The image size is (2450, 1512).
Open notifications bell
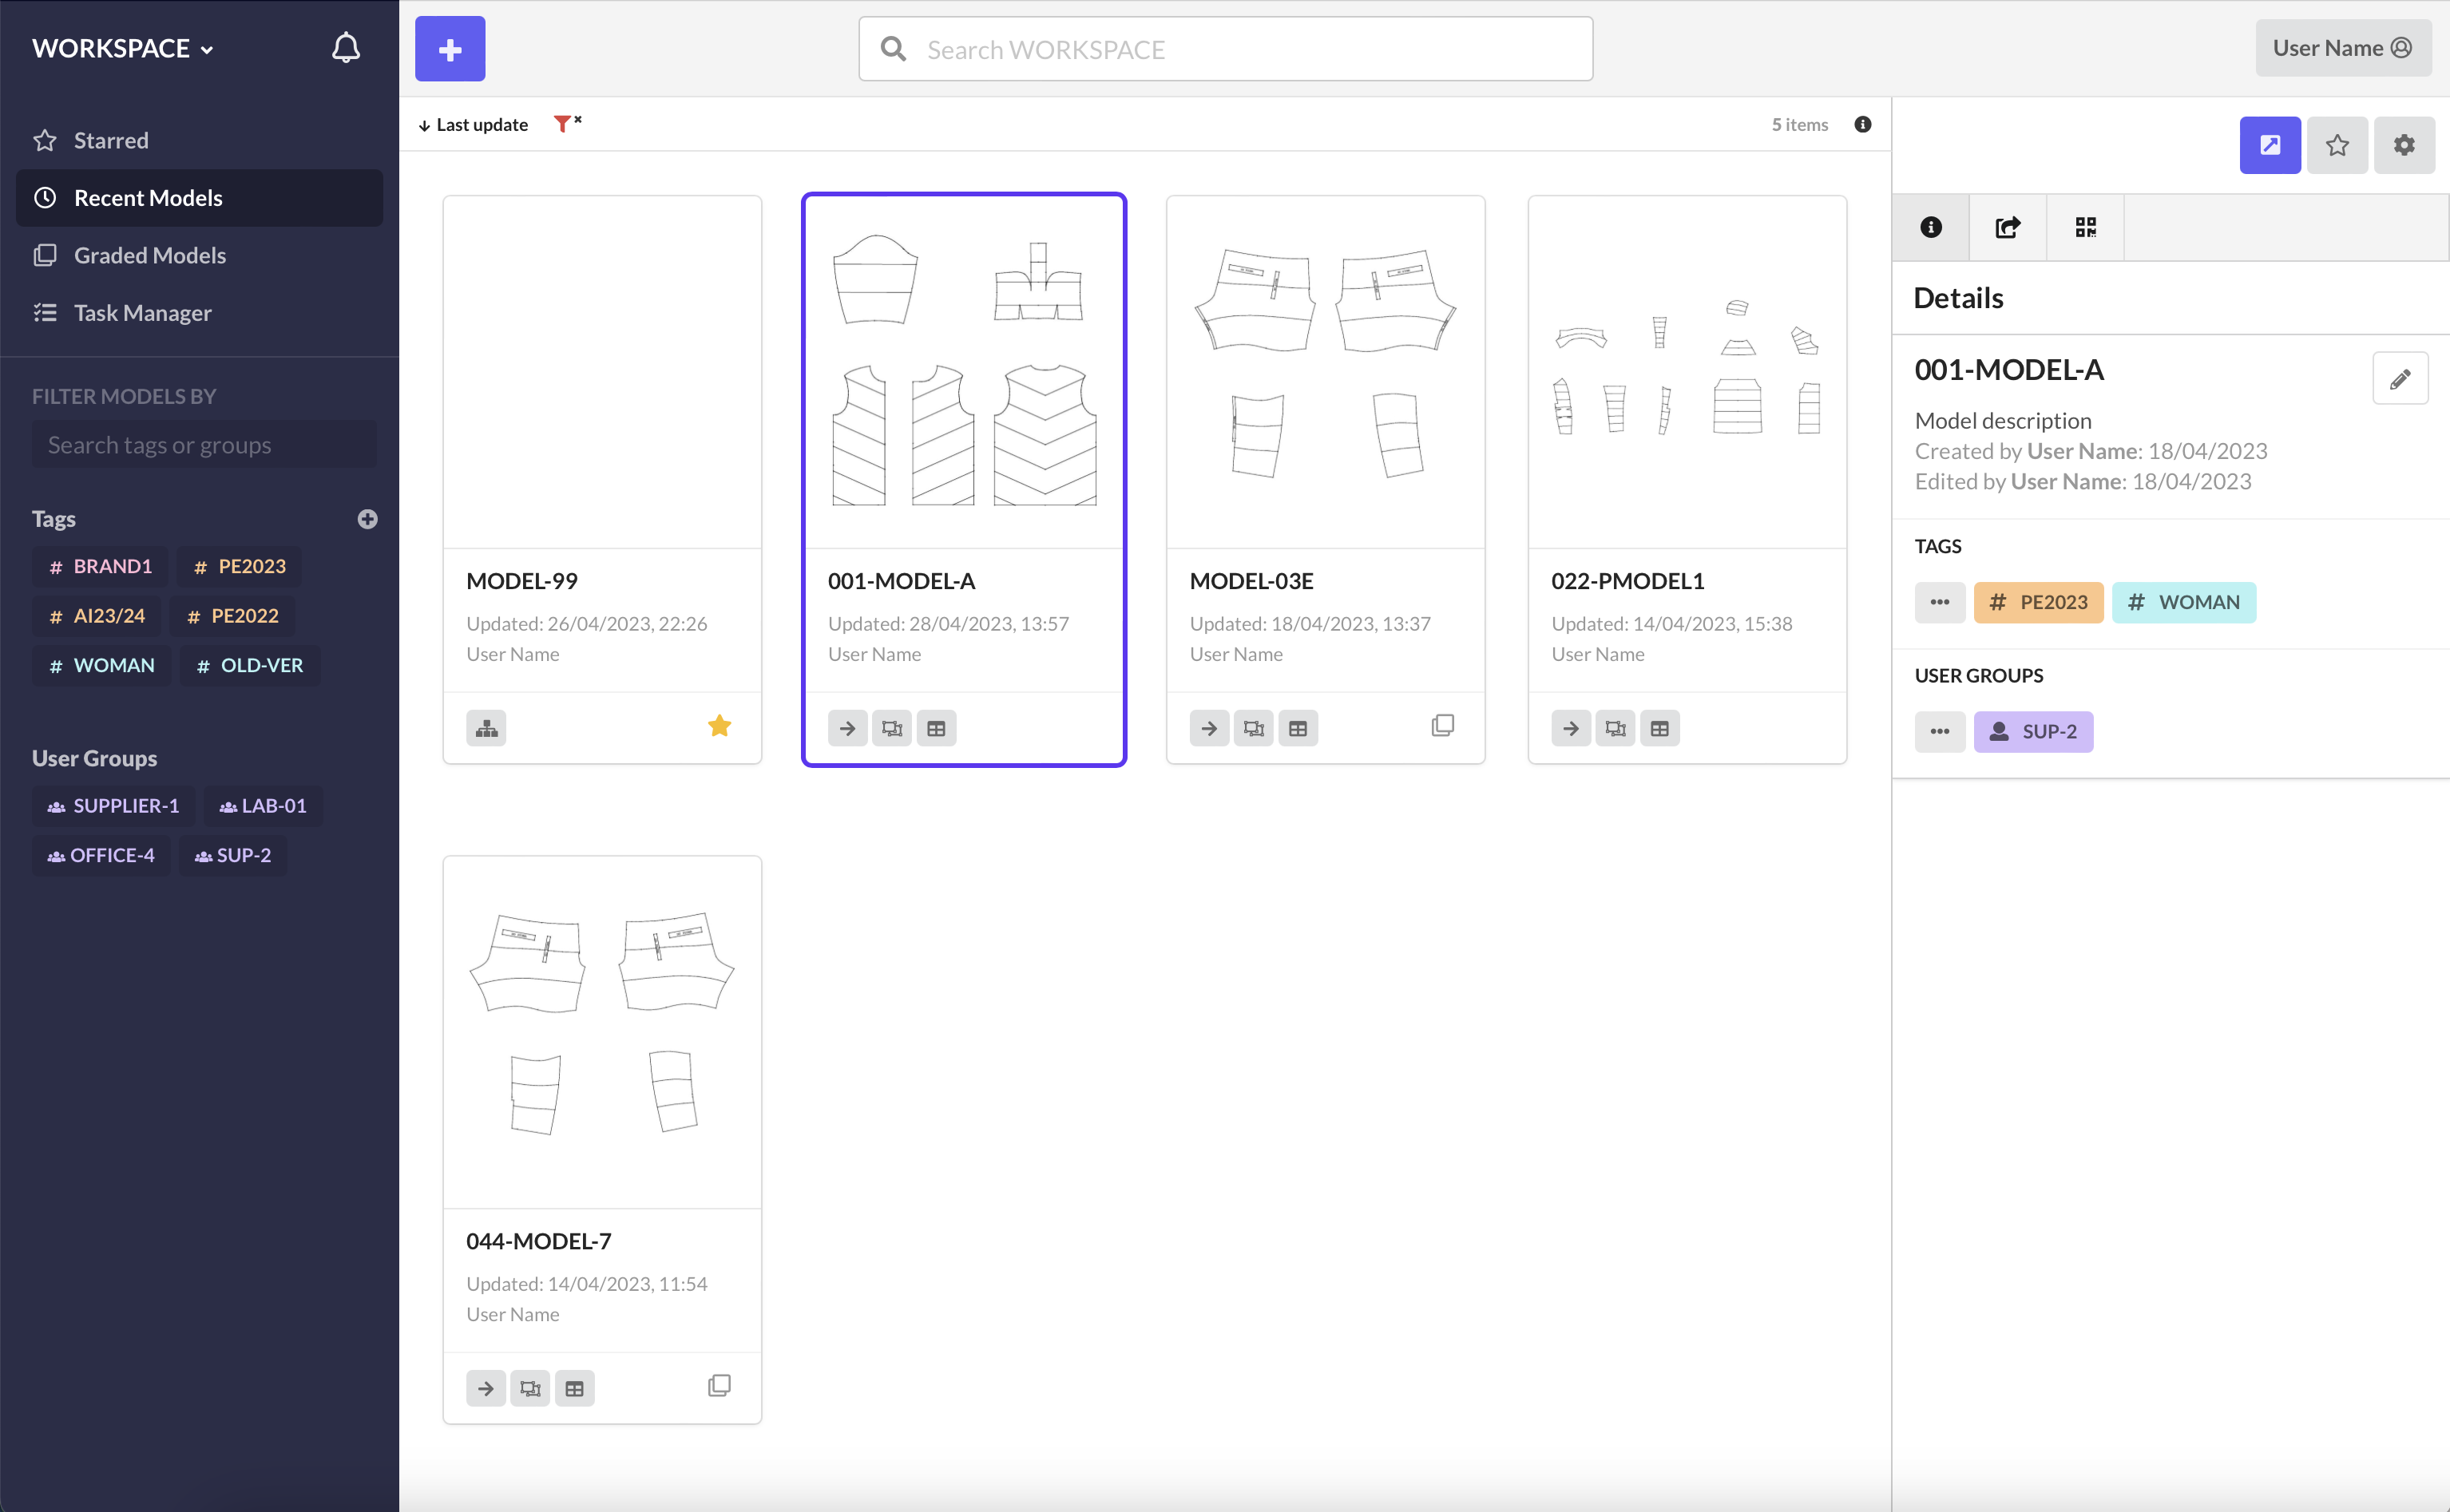(345, 46)
